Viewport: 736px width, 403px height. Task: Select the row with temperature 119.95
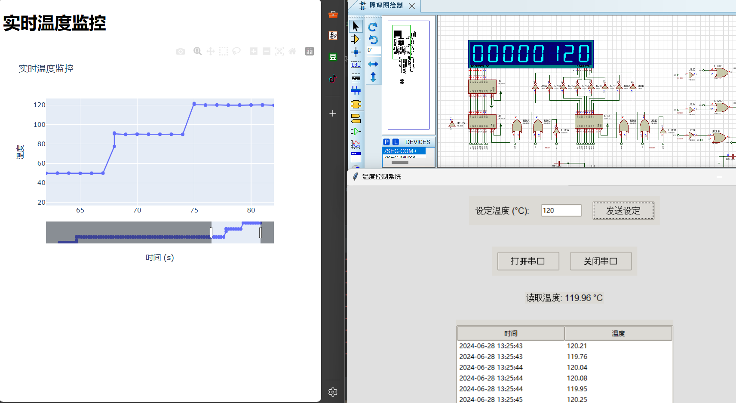[564, 389]
